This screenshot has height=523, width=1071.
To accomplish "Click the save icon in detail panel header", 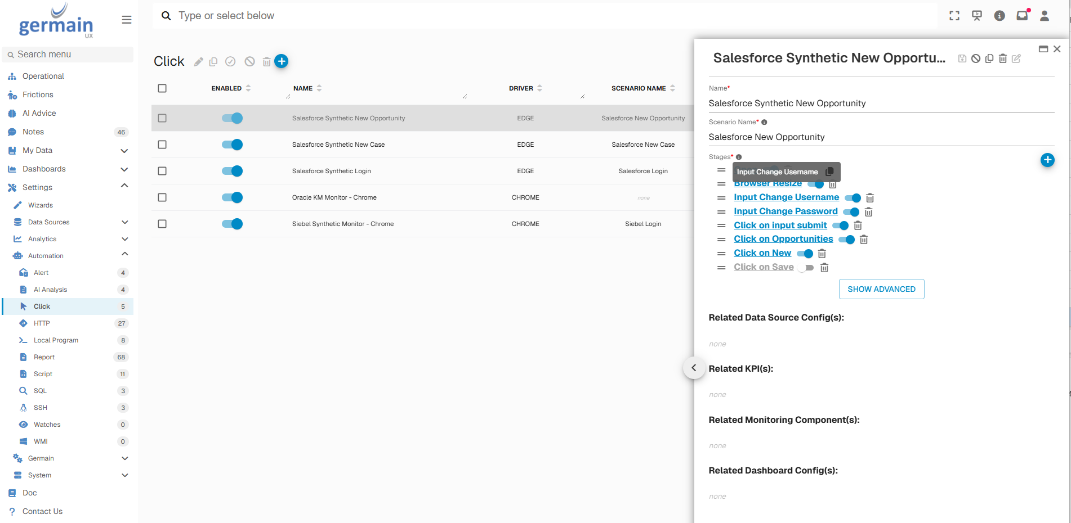I will click(x=962, y=58).
